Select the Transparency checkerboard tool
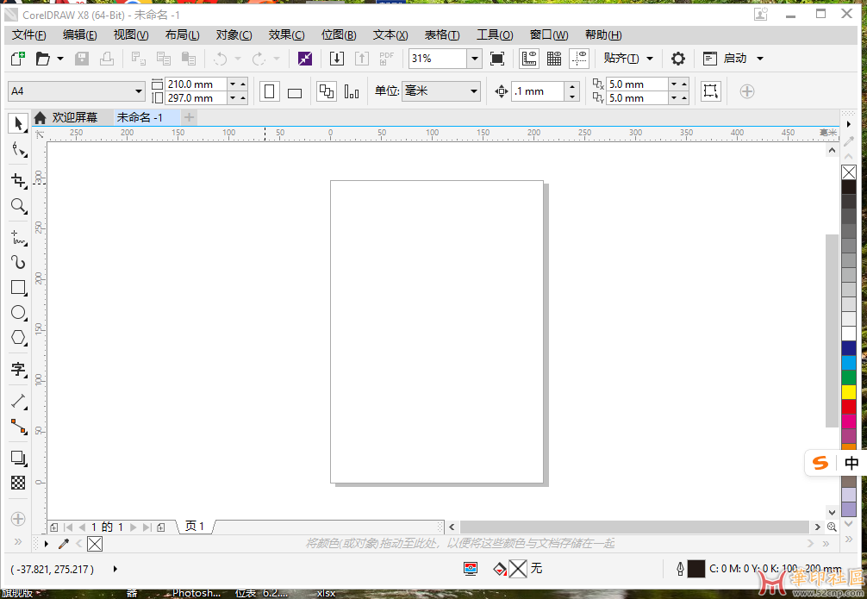 [x=18, y=484]
